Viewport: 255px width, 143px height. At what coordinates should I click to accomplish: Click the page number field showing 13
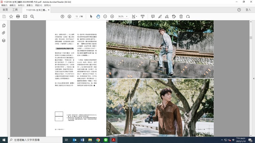pyautogui.click(x=76, y=16)
